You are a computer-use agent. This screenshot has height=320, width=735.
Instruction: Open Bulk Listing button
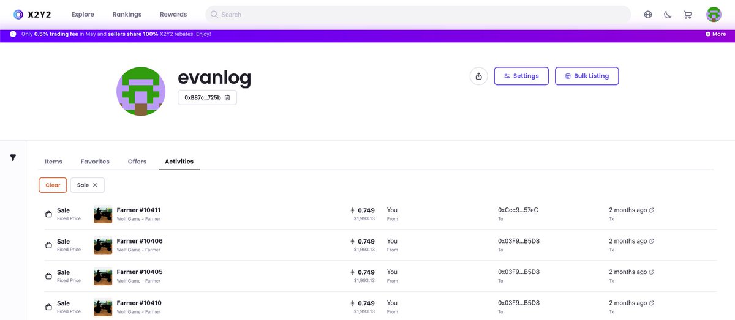587,76
